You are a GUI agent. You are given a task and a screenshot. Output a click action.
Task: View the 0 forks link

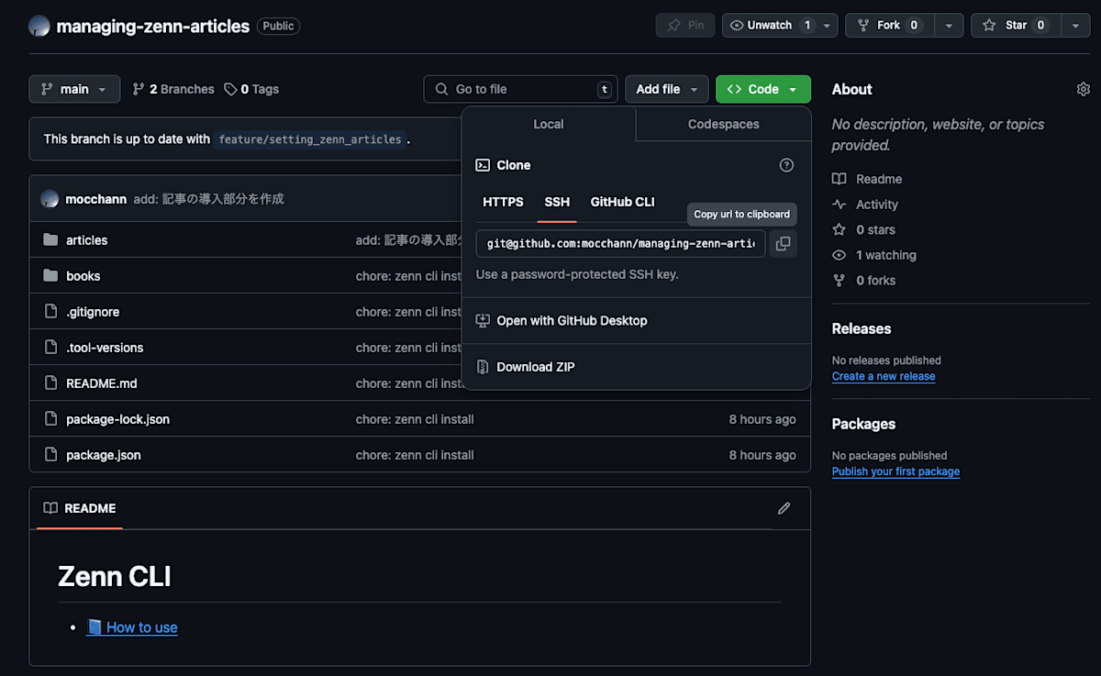click(x=863, y=281)
